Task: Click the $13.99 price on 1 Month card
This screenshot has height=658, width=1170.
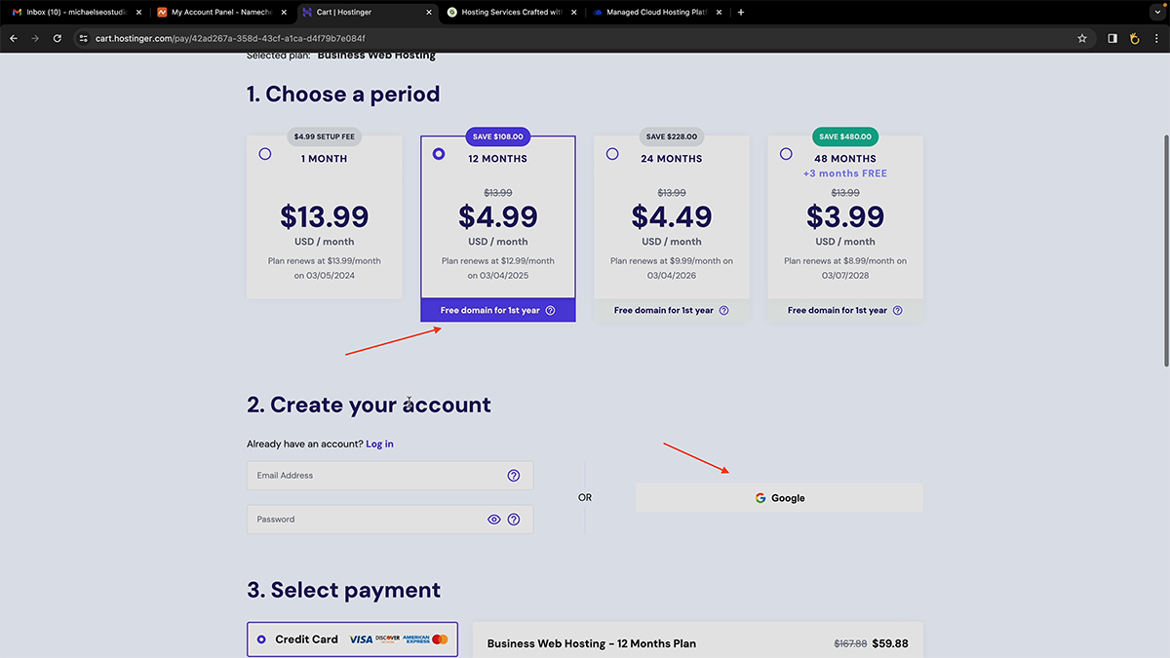Action: 325,215
